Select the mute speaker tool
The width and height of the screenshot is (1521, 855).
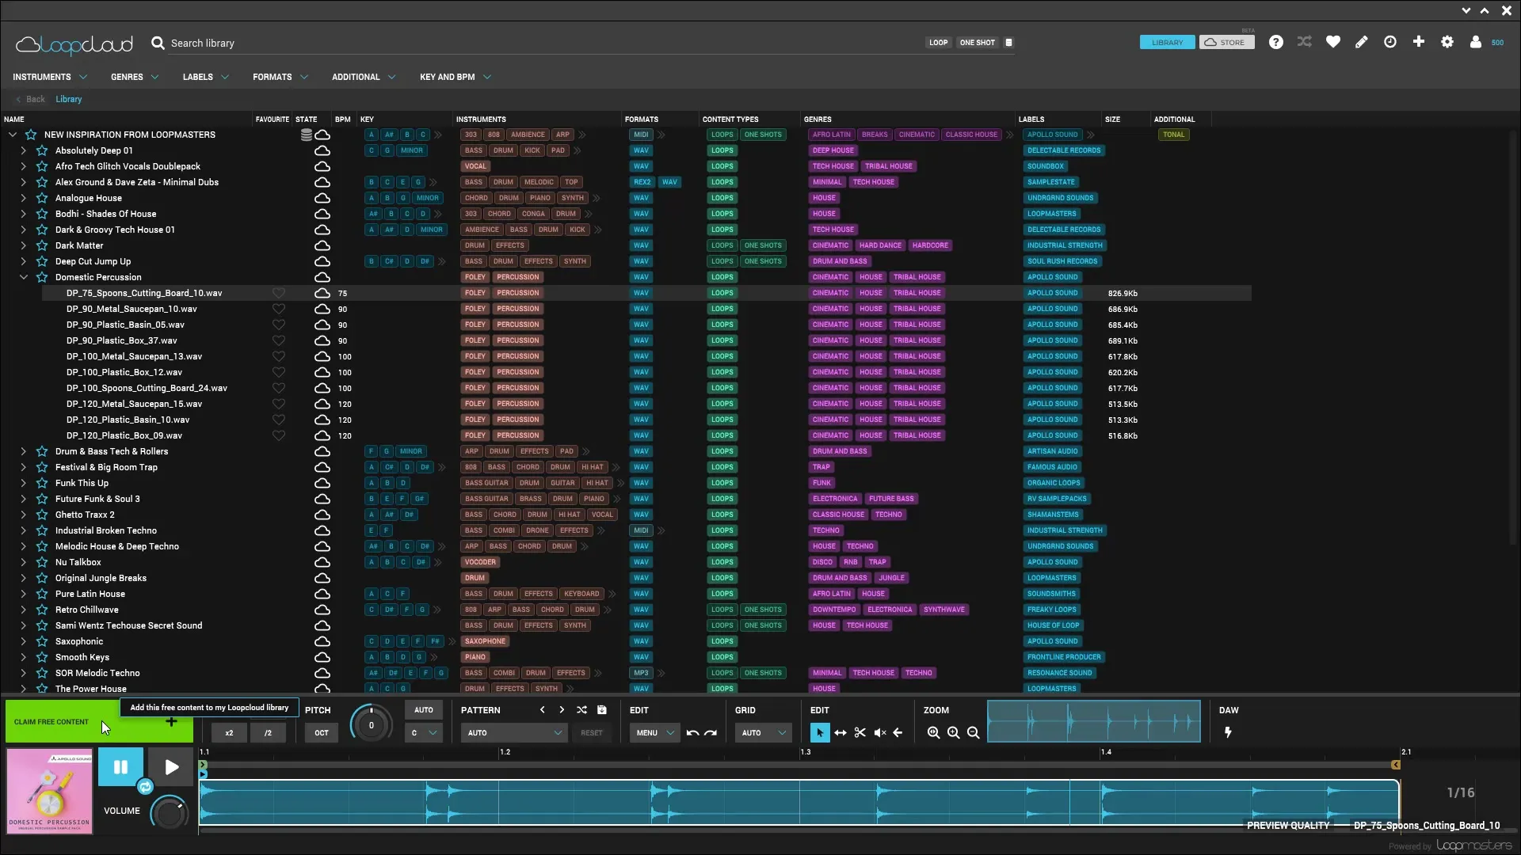click(880, 732)
